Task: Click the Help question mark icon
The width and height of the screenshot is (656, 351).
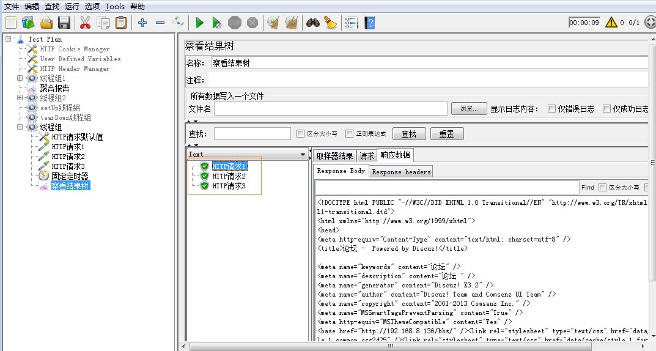Action: tap(370, 23)
